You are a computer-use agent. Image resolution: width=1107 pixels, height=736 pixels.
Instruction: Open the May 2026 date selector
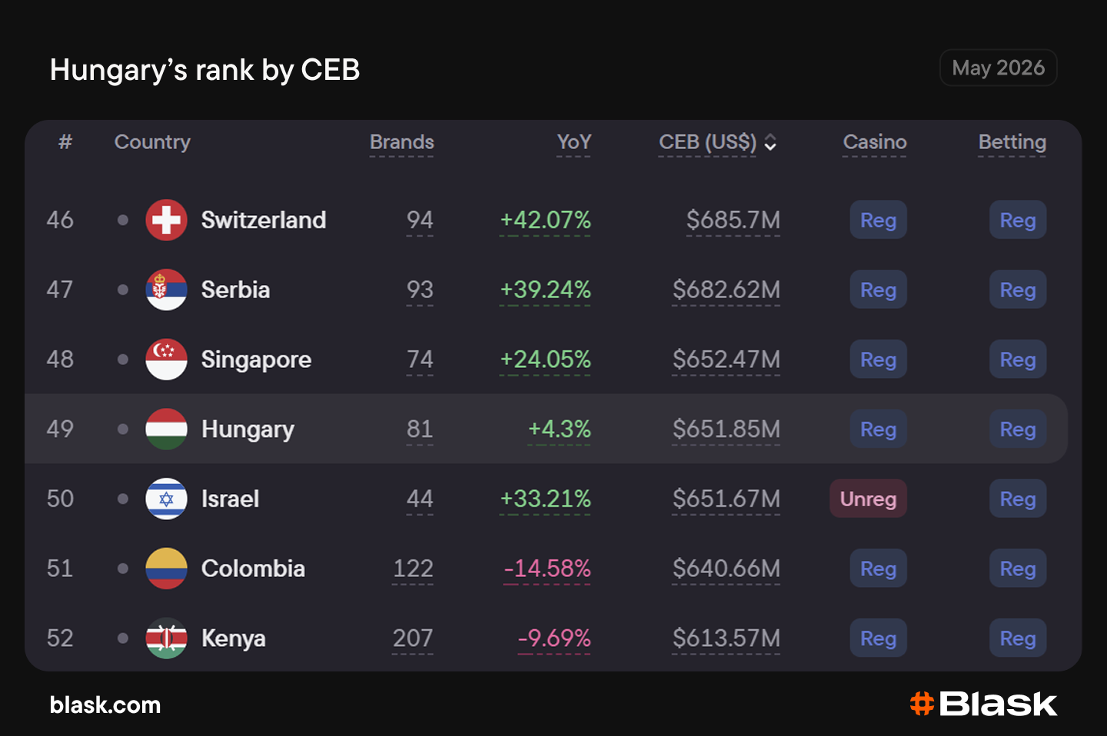pos(998,68)
